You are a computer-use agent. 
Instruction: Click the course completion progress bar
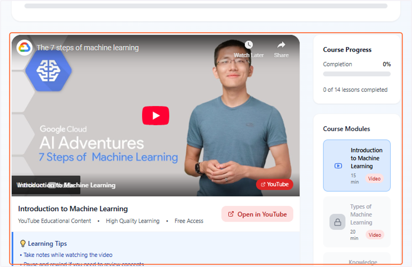tap(357, 74)
